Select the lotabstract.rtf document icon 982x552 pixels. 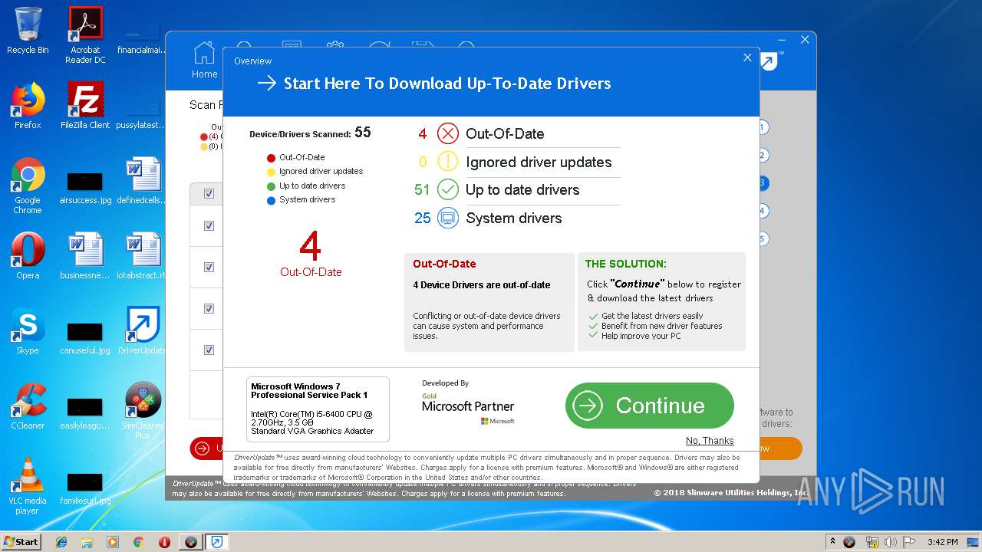[143, 256]
